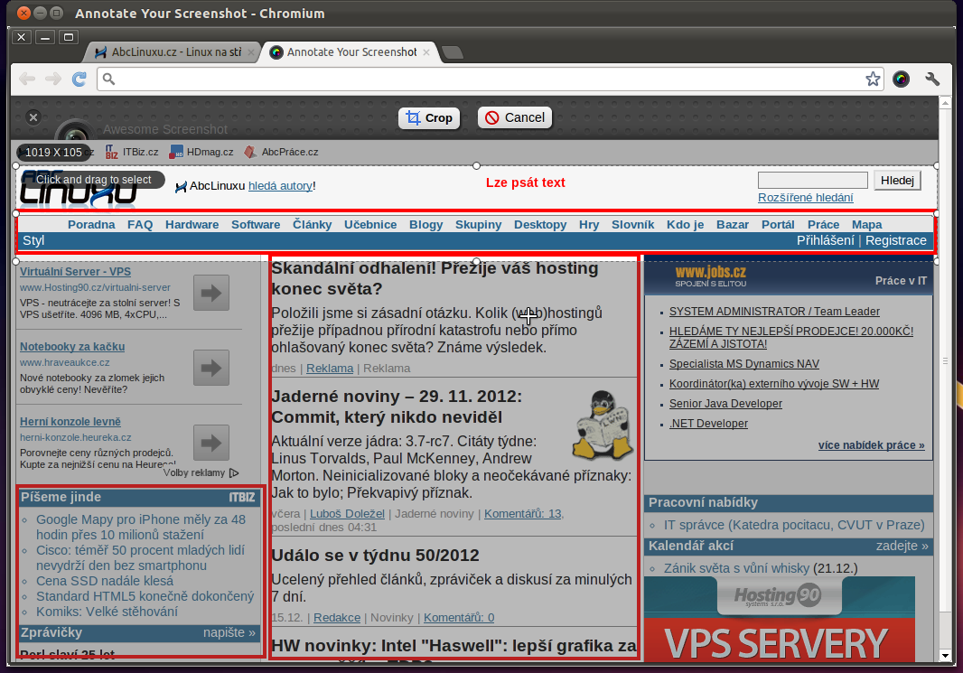Switch to the Annotate Your Screenshot tab
This screenshot has height=673, width=963.
[x=351, y=52]
